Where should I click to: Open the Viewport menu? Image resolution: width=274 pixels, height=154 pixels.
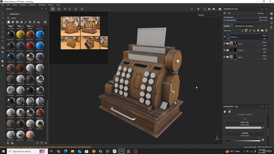tap(32, 5)
